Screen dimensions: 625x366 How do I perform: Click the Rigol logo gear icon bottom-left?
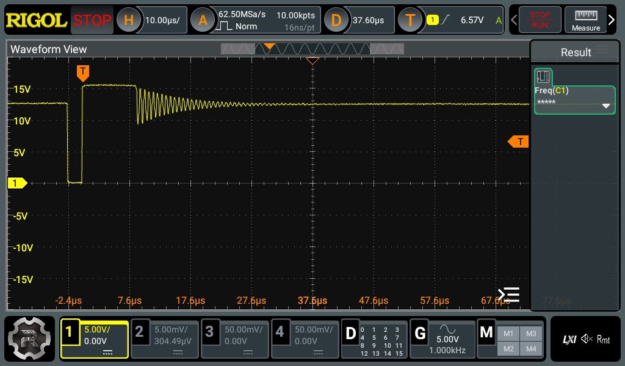click(x=29, y=339)
